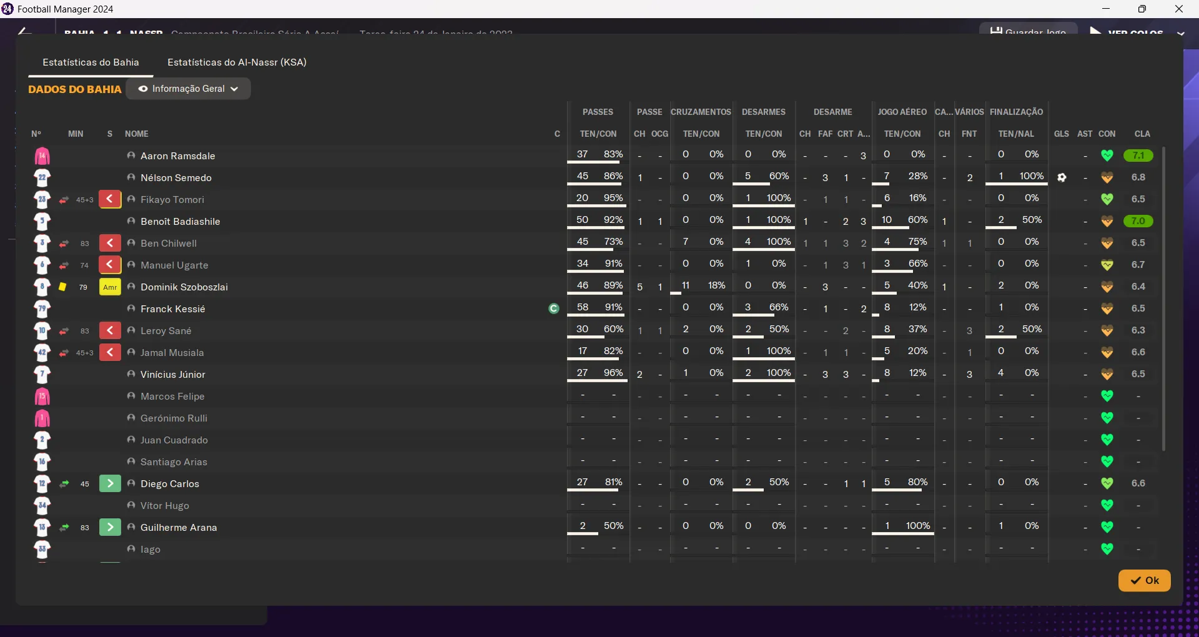Image resolution: width=1199 pixels, height=637 pixels.
Task: Click the person icon beside Vinícius Júnior
Action: click(x=131, y=374)
